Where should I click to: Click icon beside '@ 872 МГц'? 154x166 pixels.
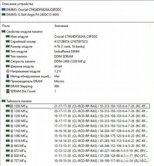click(8, 151)
